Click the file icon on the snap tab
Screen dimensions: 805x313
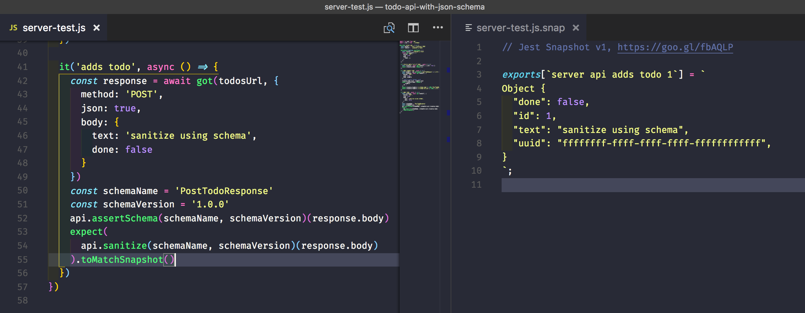click(468, 28)
